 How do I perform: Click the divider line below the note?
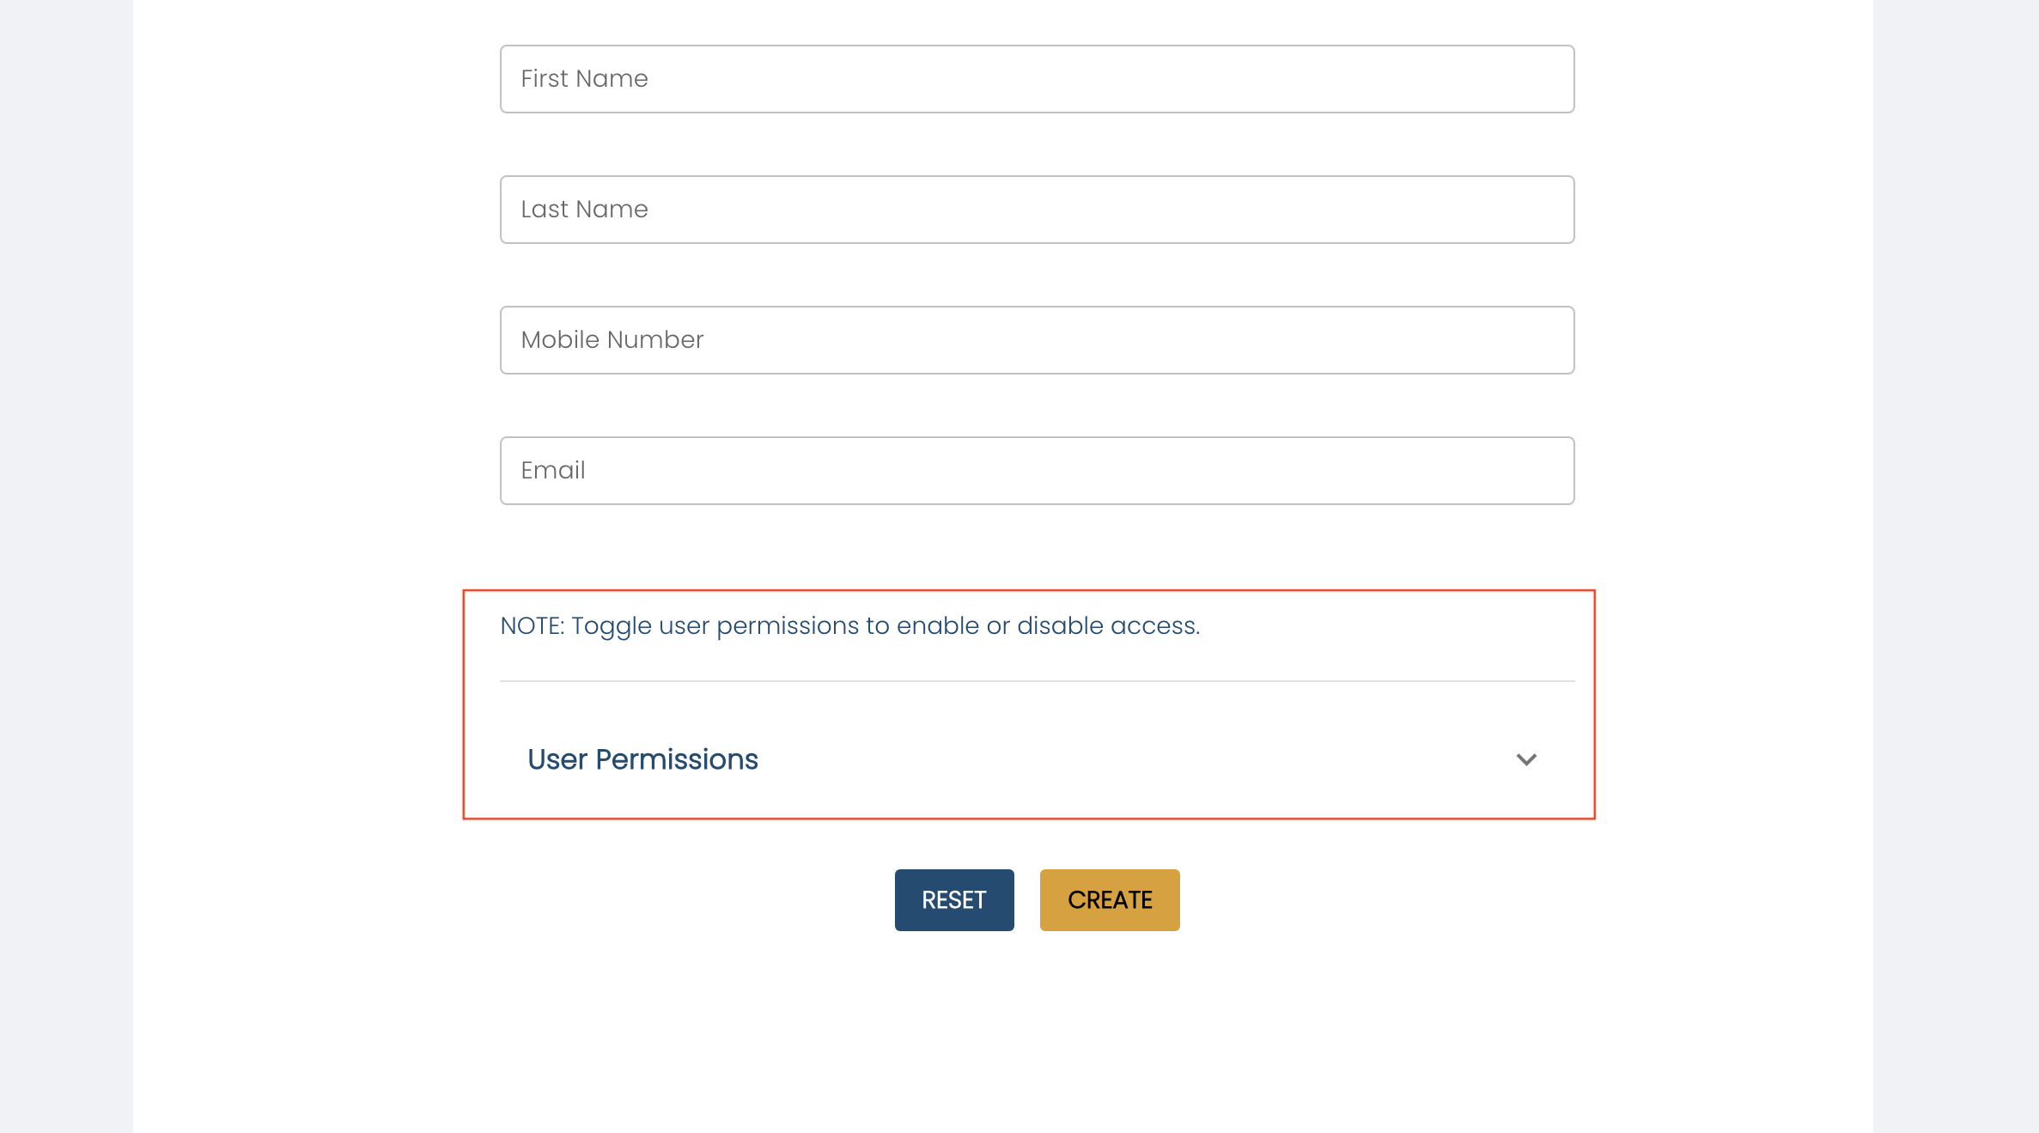click(1036, 681)
